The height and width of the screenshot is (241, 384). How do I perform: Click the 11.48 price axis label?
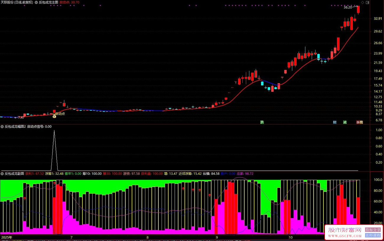tap(378, 102)
